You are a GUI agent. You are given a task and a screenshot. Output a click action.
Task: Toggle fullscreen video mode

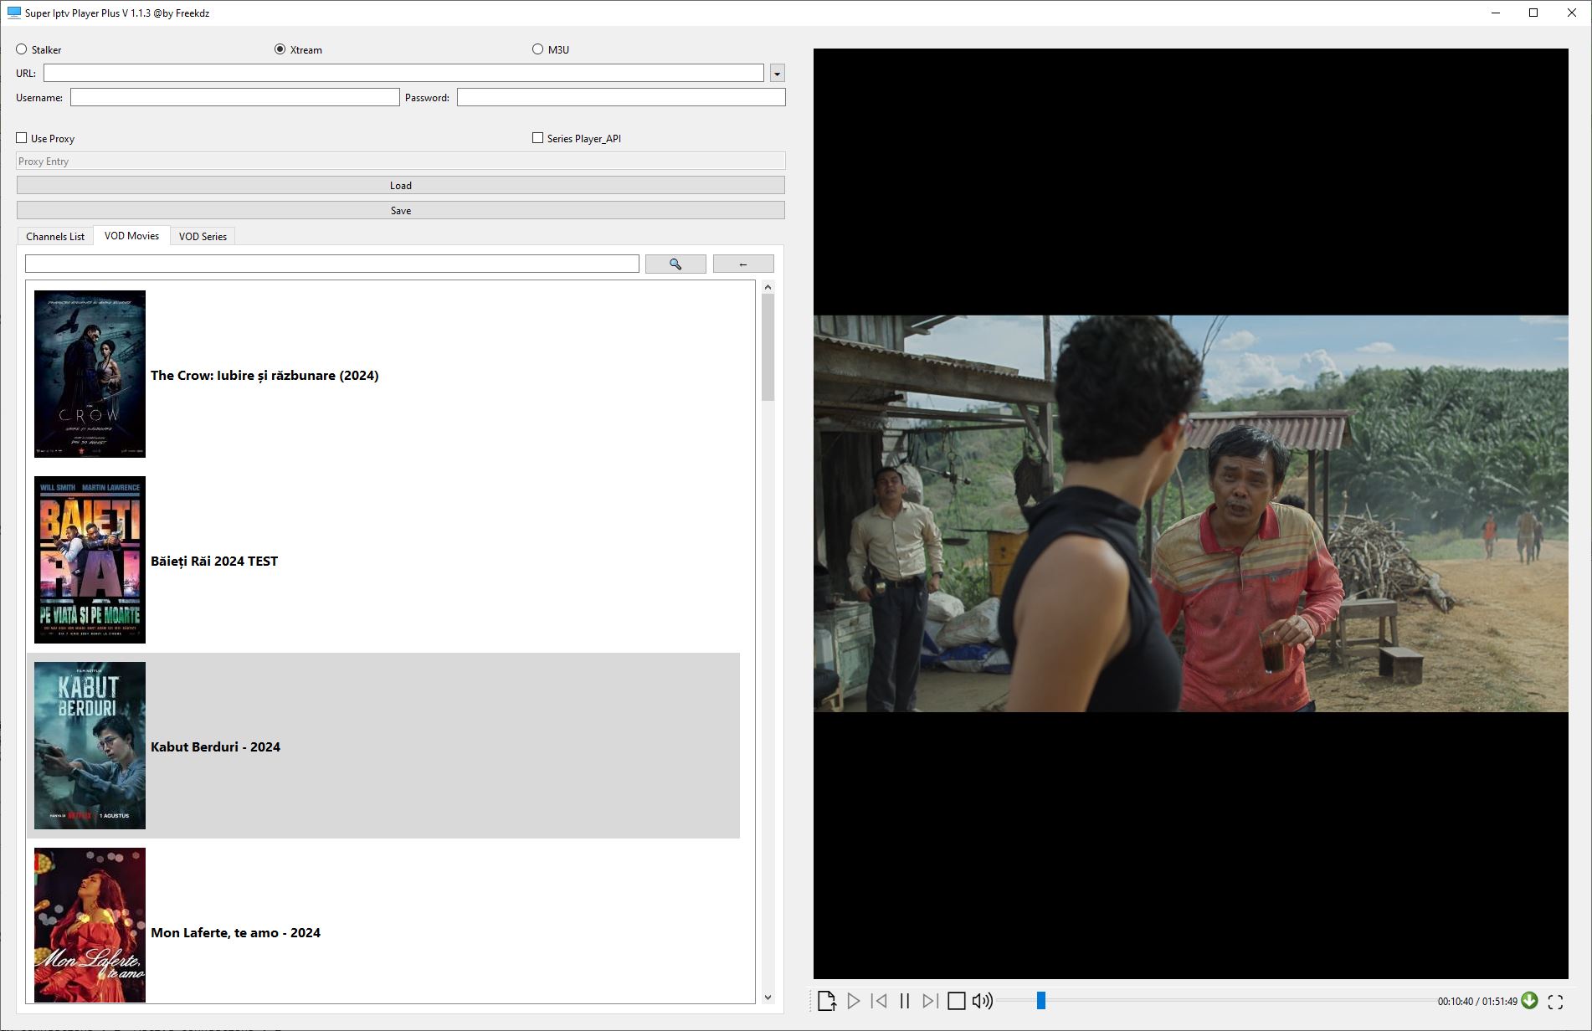coord(1556,1002)
